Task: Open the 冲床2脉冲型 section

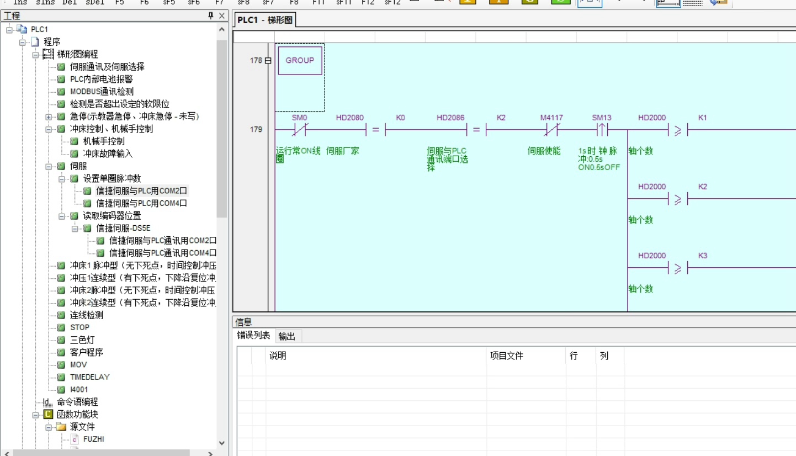Action: click(142, 290)
